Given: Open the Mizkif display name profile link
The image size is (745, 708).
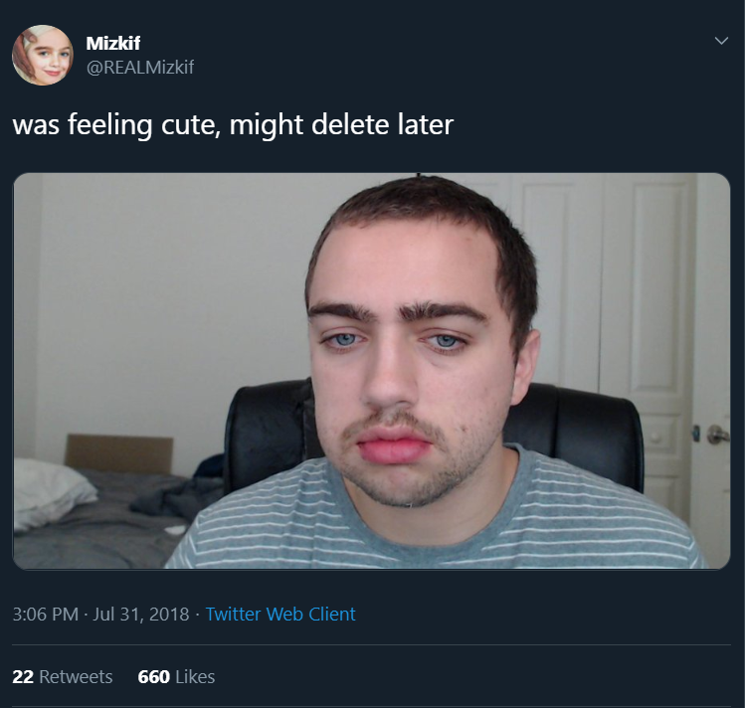Looking at the screenshot, I should 113,43.
